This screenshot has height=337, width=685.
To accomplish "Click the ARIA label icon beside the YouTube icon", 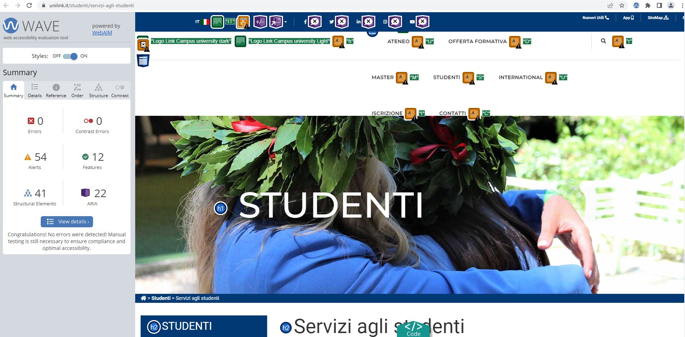I will tap(423, 22).
